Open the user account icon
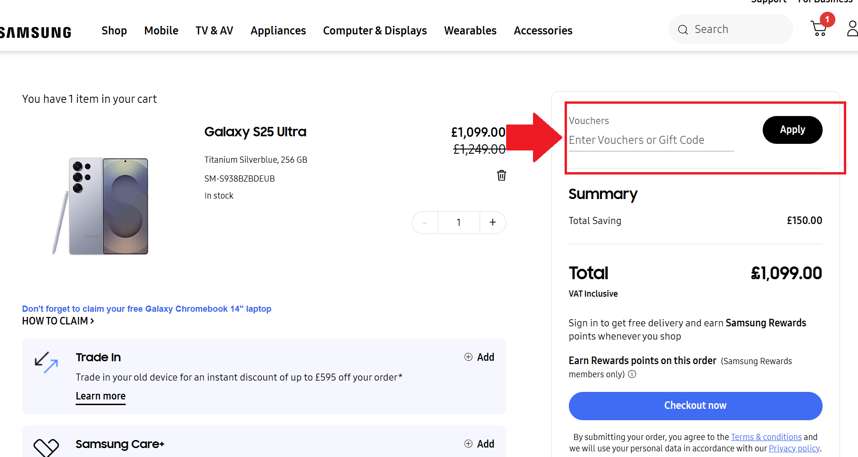858x457 pixels. 852,28
